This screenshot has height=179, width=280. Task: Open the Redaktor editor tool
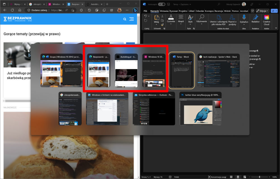(x=256, y=19)
